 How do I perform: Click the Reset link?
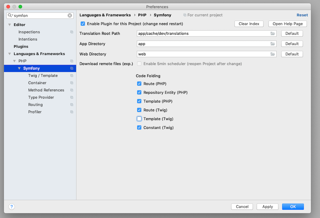click(x=302, y=15)
